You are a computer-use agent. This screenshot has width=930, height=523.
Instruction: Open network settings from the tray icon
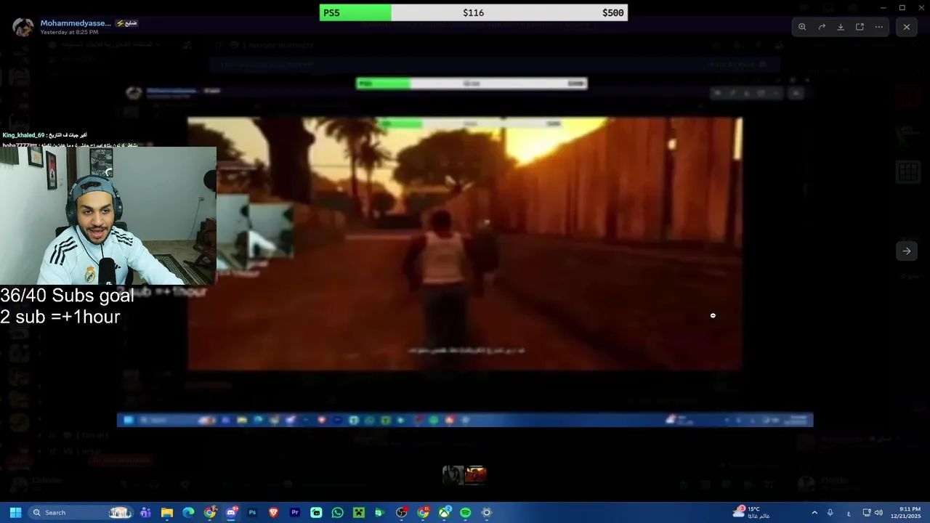(867, 513)
